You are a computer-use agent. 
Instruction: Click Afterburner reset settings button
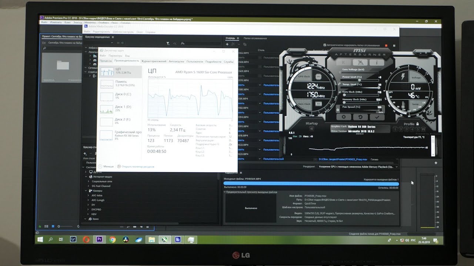[x=360, y=117]
